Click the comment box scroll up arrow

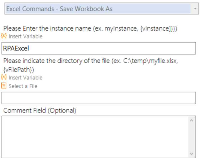pos(192,120)
